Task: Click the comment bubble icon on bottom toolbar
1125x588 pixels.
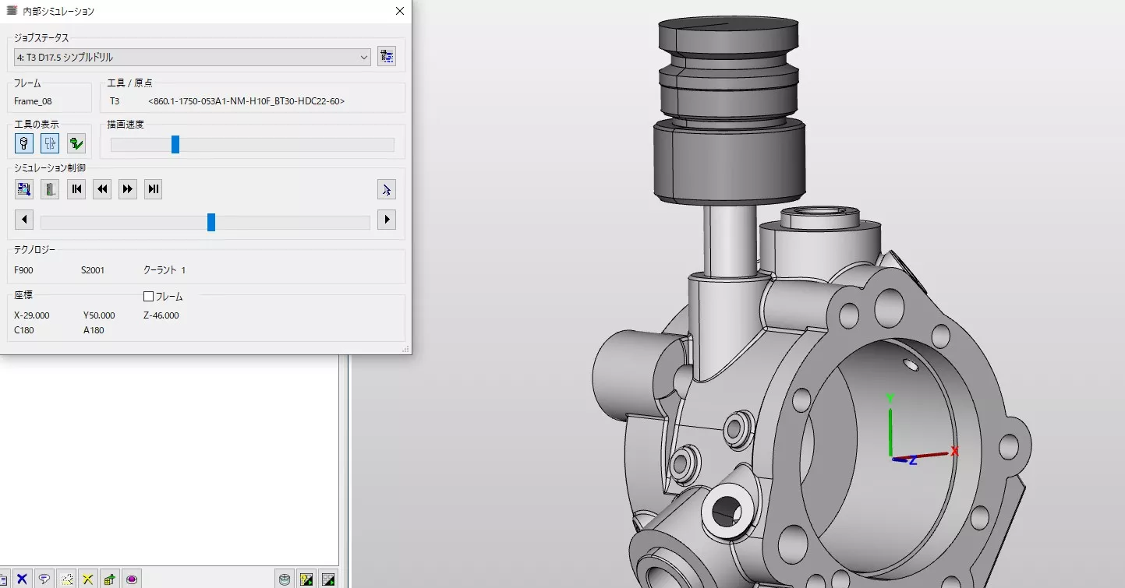Action: (44, 579)
